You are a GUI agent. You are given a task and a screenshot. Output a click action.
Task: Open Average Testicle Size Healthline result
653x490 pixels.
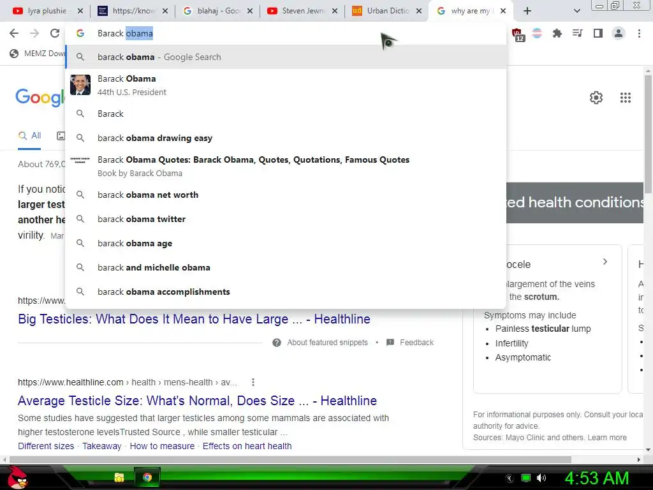point(198,401)
